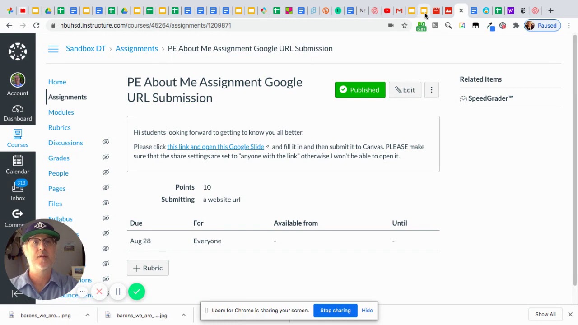The image size is (578, 325).
Task: Open SpeedGrader from Related Items
Action: 486,98
